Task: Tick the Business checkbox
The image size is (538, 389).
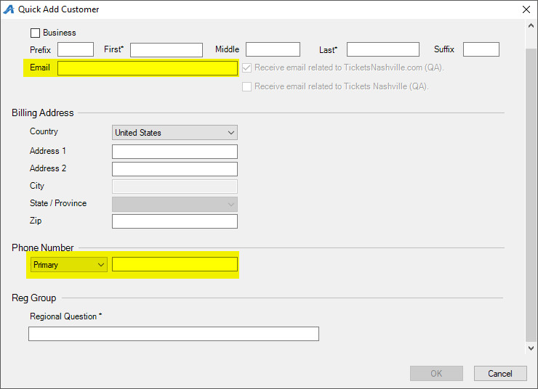Action: [x=35, y=33]
